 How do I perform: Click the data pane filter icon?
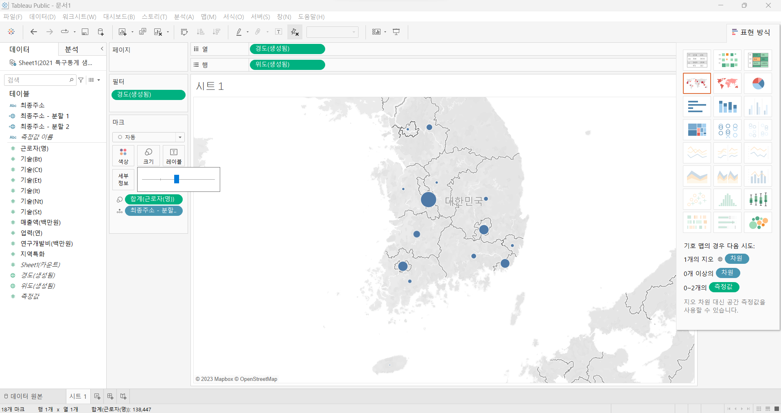pyautogui.click(x=81, y=80)
